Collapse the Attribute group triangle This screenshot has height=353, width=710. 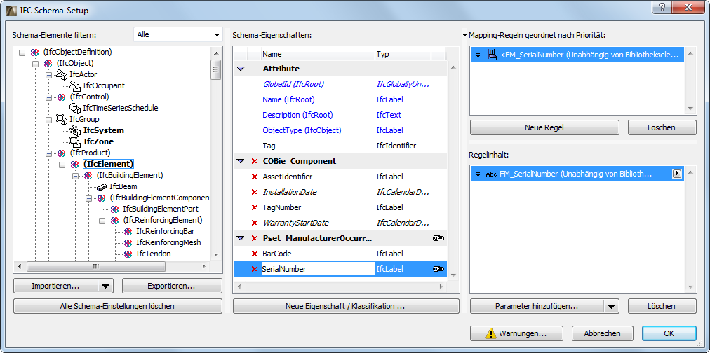241,69
